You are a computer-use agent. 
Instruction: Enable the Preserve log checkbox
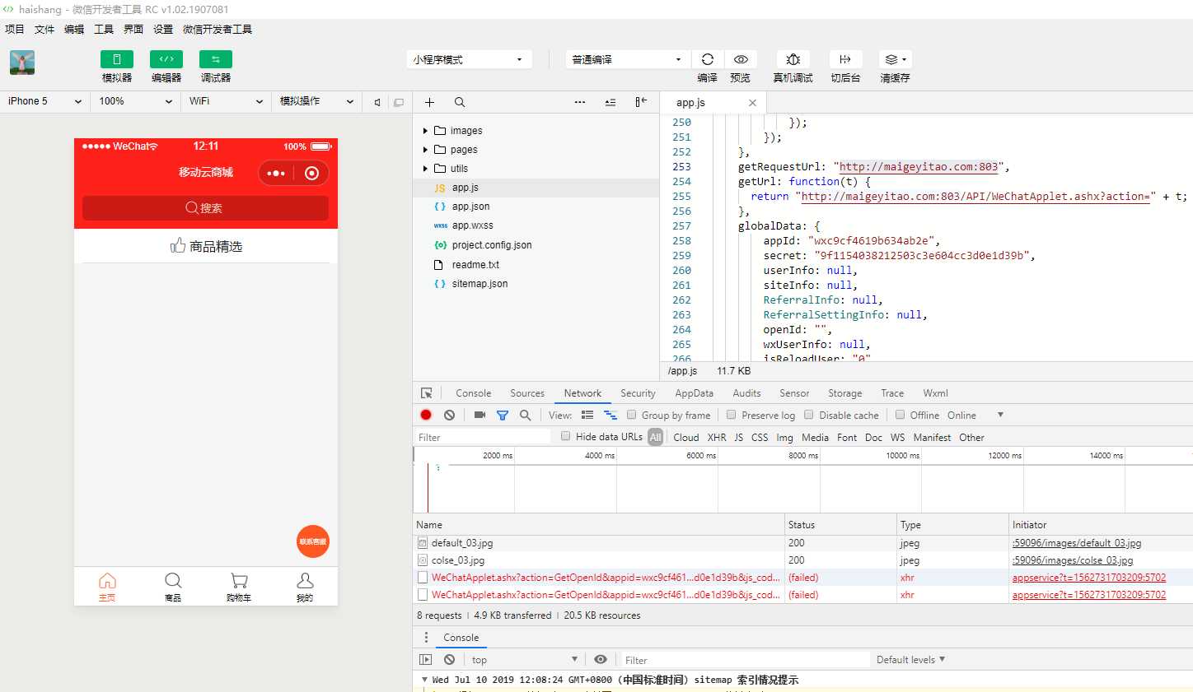[x=732, y=415]
